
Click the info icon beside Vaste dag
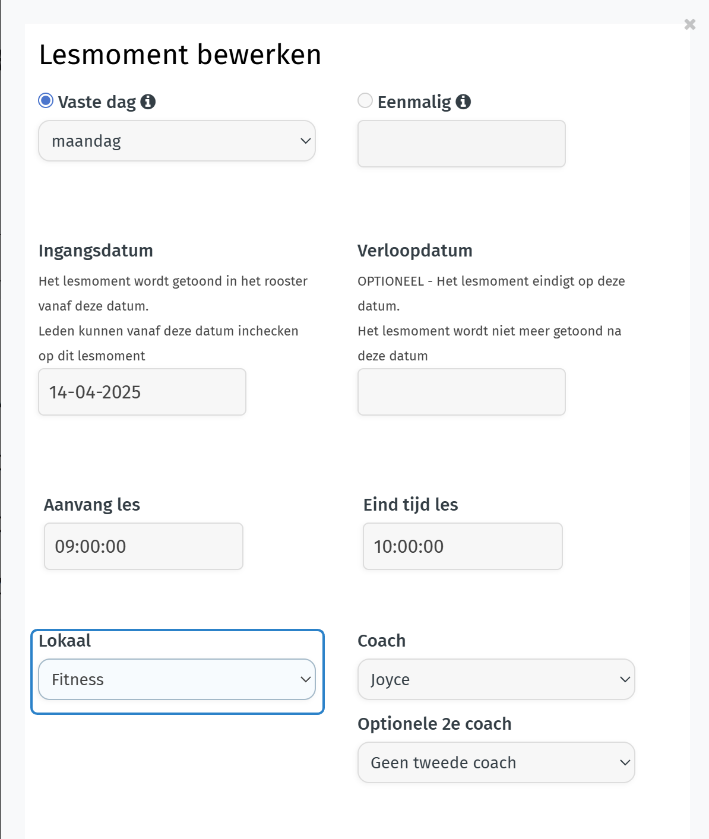click(148, 102)
